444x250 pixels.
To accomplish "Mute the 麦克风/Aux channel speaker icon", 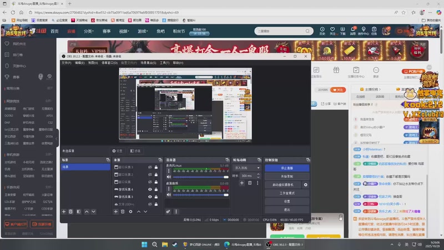I will coord(169,177).
